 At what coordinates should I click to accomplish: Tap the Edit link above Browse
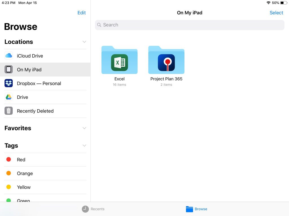point(82,13)
